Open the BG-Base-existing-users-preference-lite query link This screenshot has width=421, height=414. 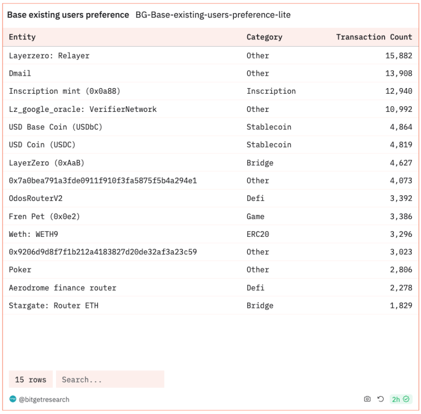click(213, 15)
